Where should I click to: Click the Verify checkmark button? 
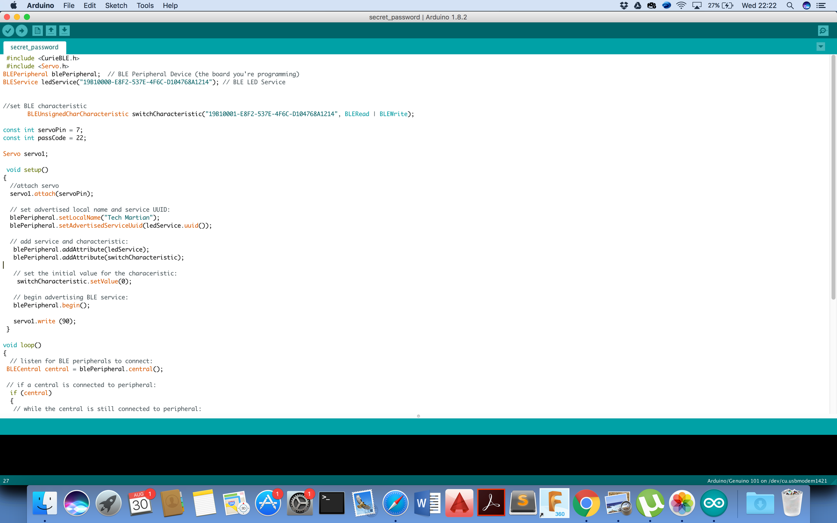coord(8,31)
